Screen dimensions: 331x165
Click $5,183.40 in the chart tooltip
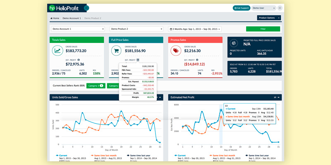(x=269, y=109)
